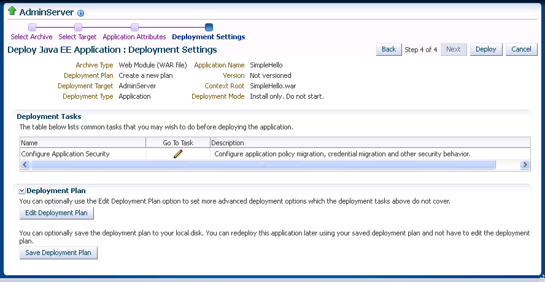Click the 'Web Module (WAR file)' value
This screenshot has height=282, width=545.
click(x=153, y=65)
